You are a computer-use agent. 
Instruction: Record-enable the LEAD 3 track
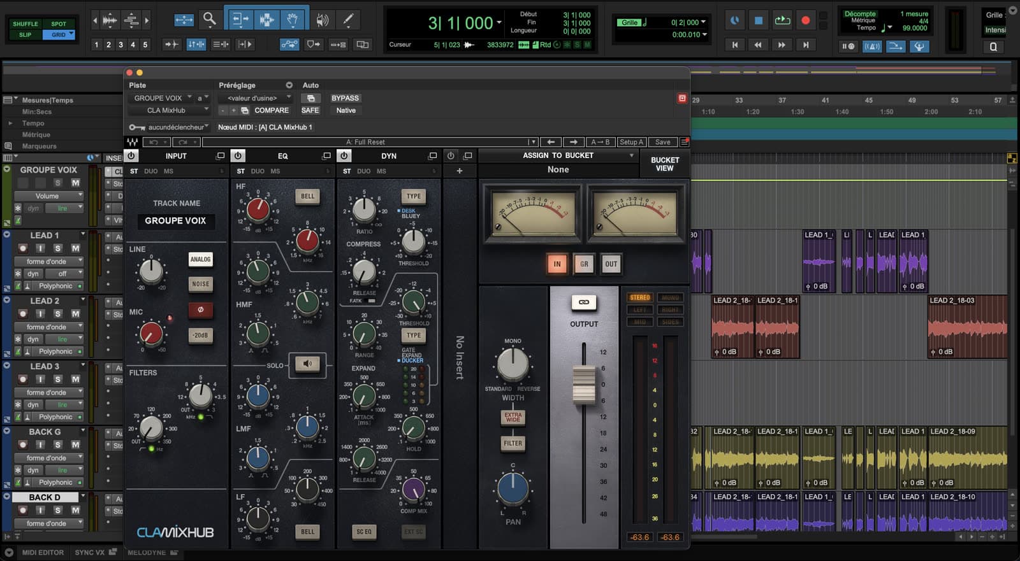(23, 380)
